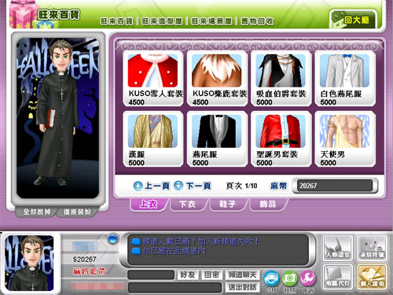Click the chat message input field
393x295 pixels.
tap(174, 288)
